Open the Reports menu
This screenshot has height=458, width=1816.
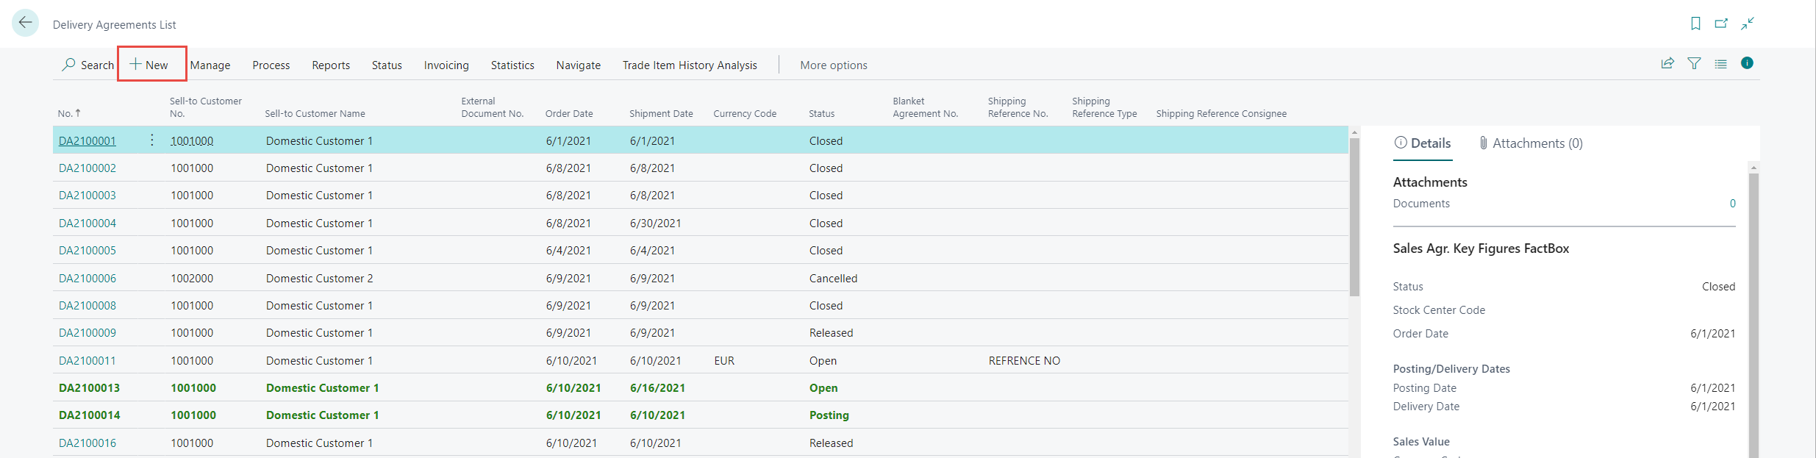tap(331, 65)
